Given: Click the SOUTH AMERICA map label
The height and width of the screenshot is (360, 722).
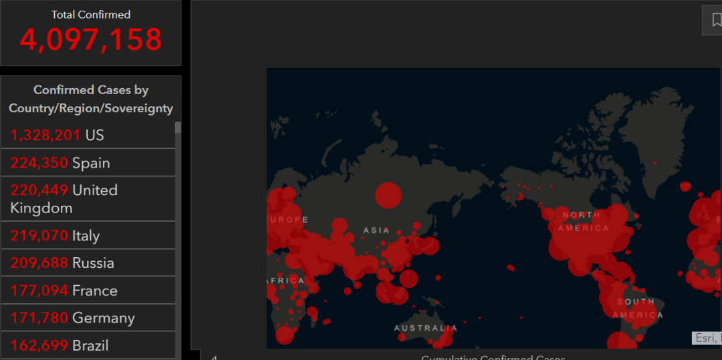Looking at the screenshot, I should tap(638, 309).
